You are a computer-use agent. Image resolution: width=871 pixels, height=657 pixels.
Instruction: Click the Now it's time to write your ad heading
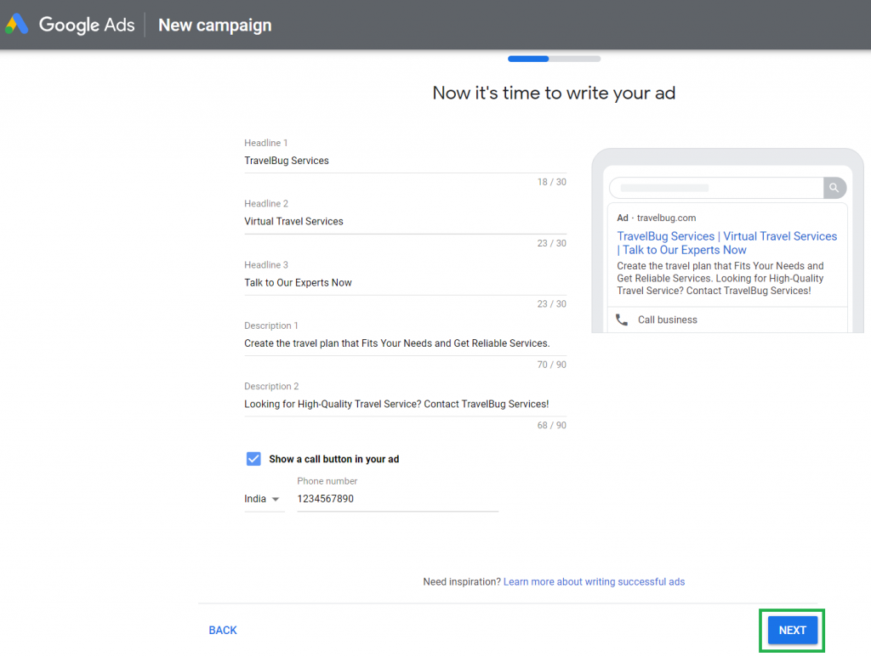(x=554, y=93)
